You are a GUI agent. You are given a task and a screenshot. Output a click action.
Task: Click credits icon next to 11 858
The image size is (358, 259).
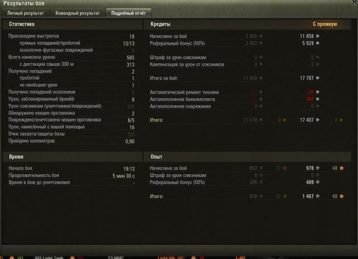(318, 36)
